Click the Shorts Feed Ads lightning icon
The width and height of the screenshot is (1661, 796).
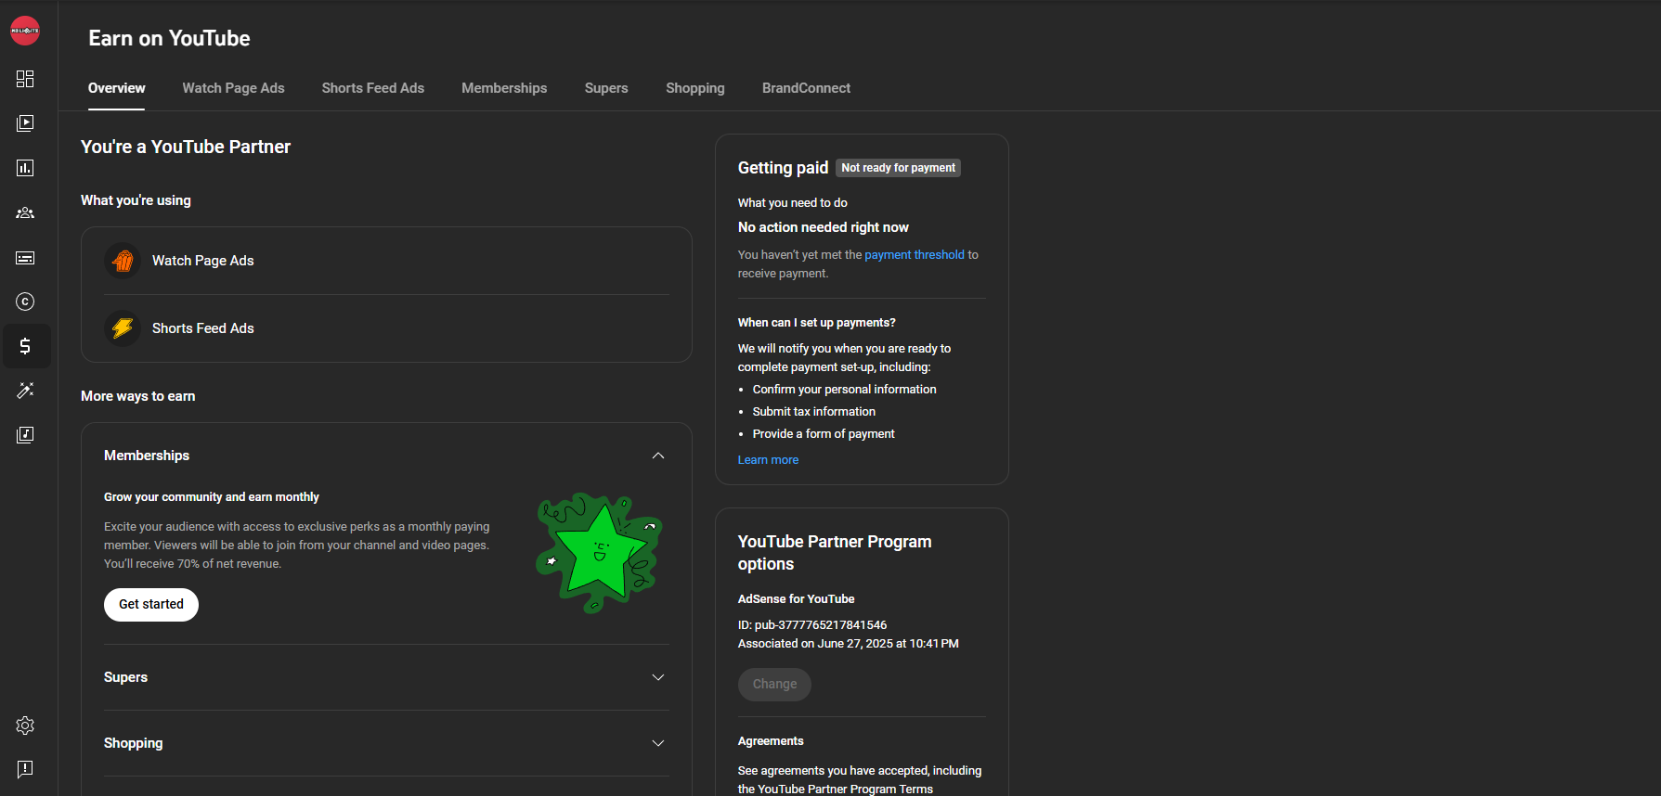[x=123, y=328]
